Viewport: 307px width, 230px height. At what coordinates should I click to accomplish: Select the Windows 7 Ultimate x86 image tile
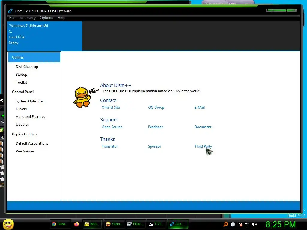point(45,36)
